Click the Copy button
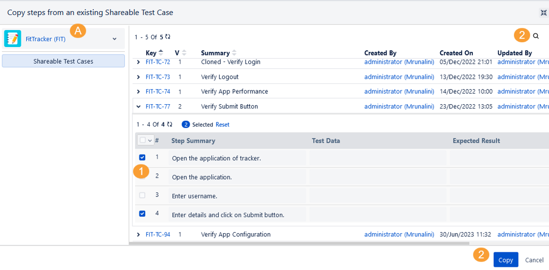 pos(506,260)
